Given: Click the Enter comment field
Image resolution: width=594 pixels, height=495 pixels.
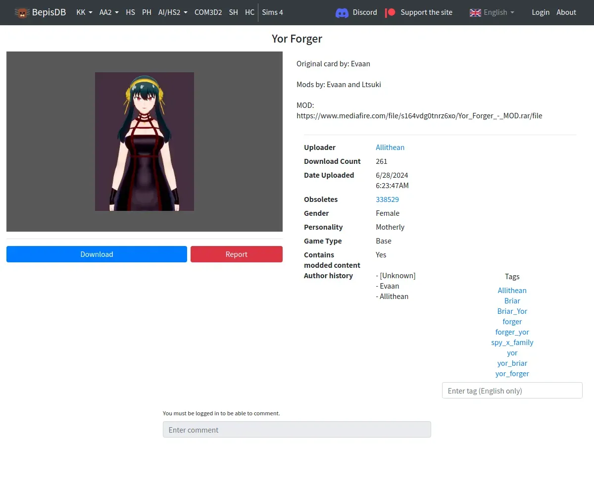Looking at the screenshot, I should (297, 430).
